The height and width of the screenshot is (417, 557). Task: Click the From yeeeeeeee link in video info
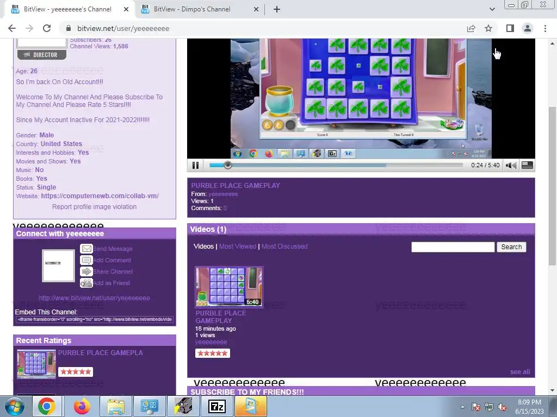[223, 194]
